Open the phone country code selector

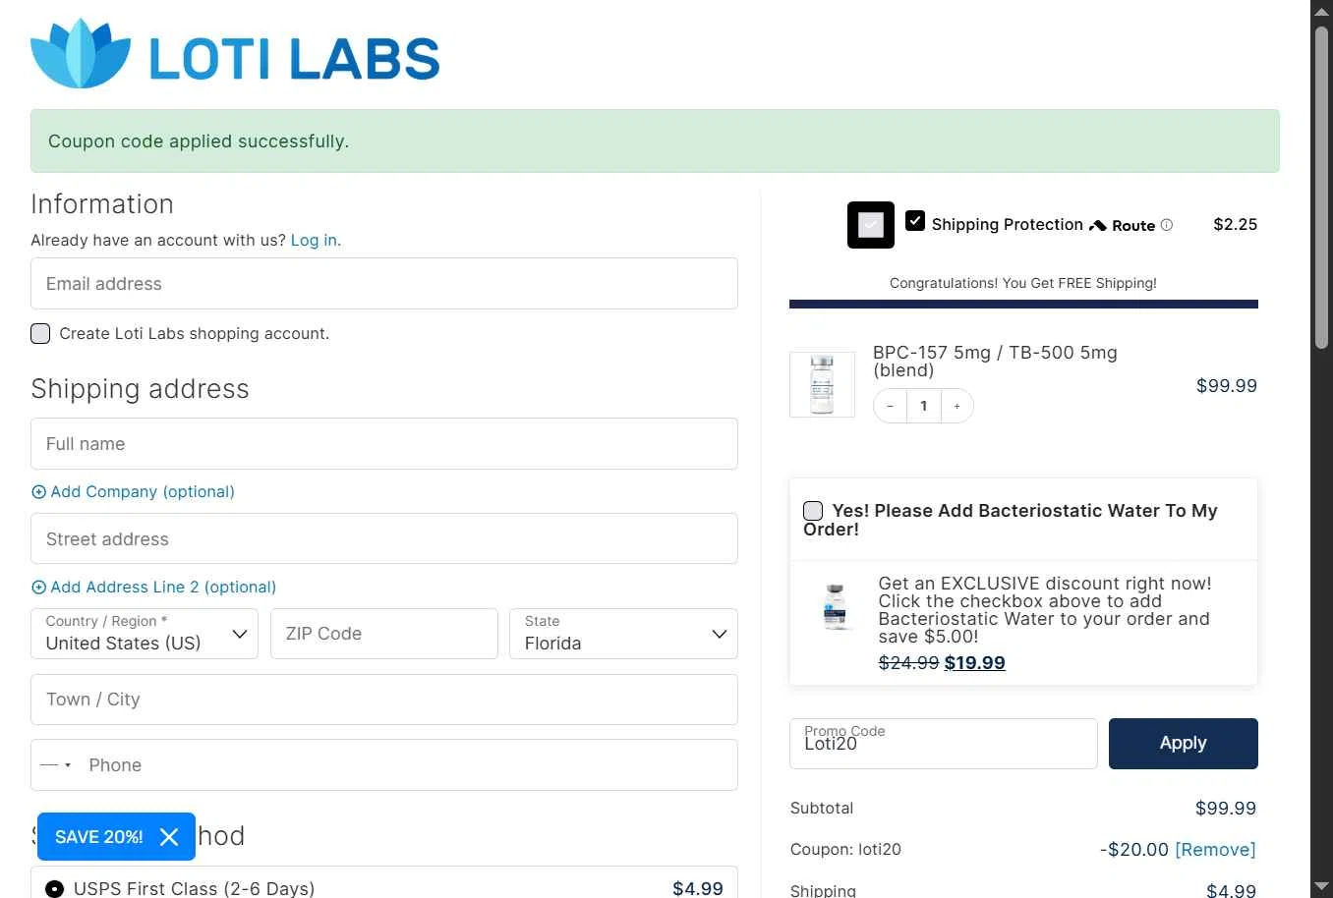[x=56, y=765]
